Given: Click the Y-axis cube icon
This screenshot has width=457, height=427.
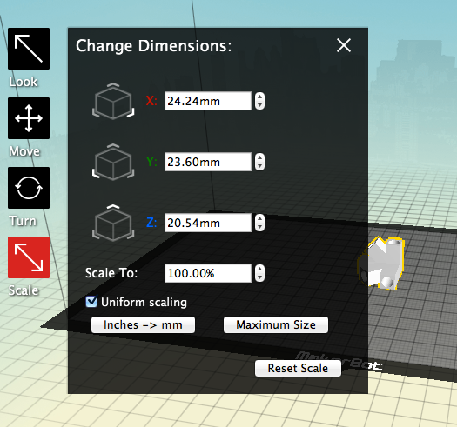Looking at the screenshot, I should coord(113,163).
